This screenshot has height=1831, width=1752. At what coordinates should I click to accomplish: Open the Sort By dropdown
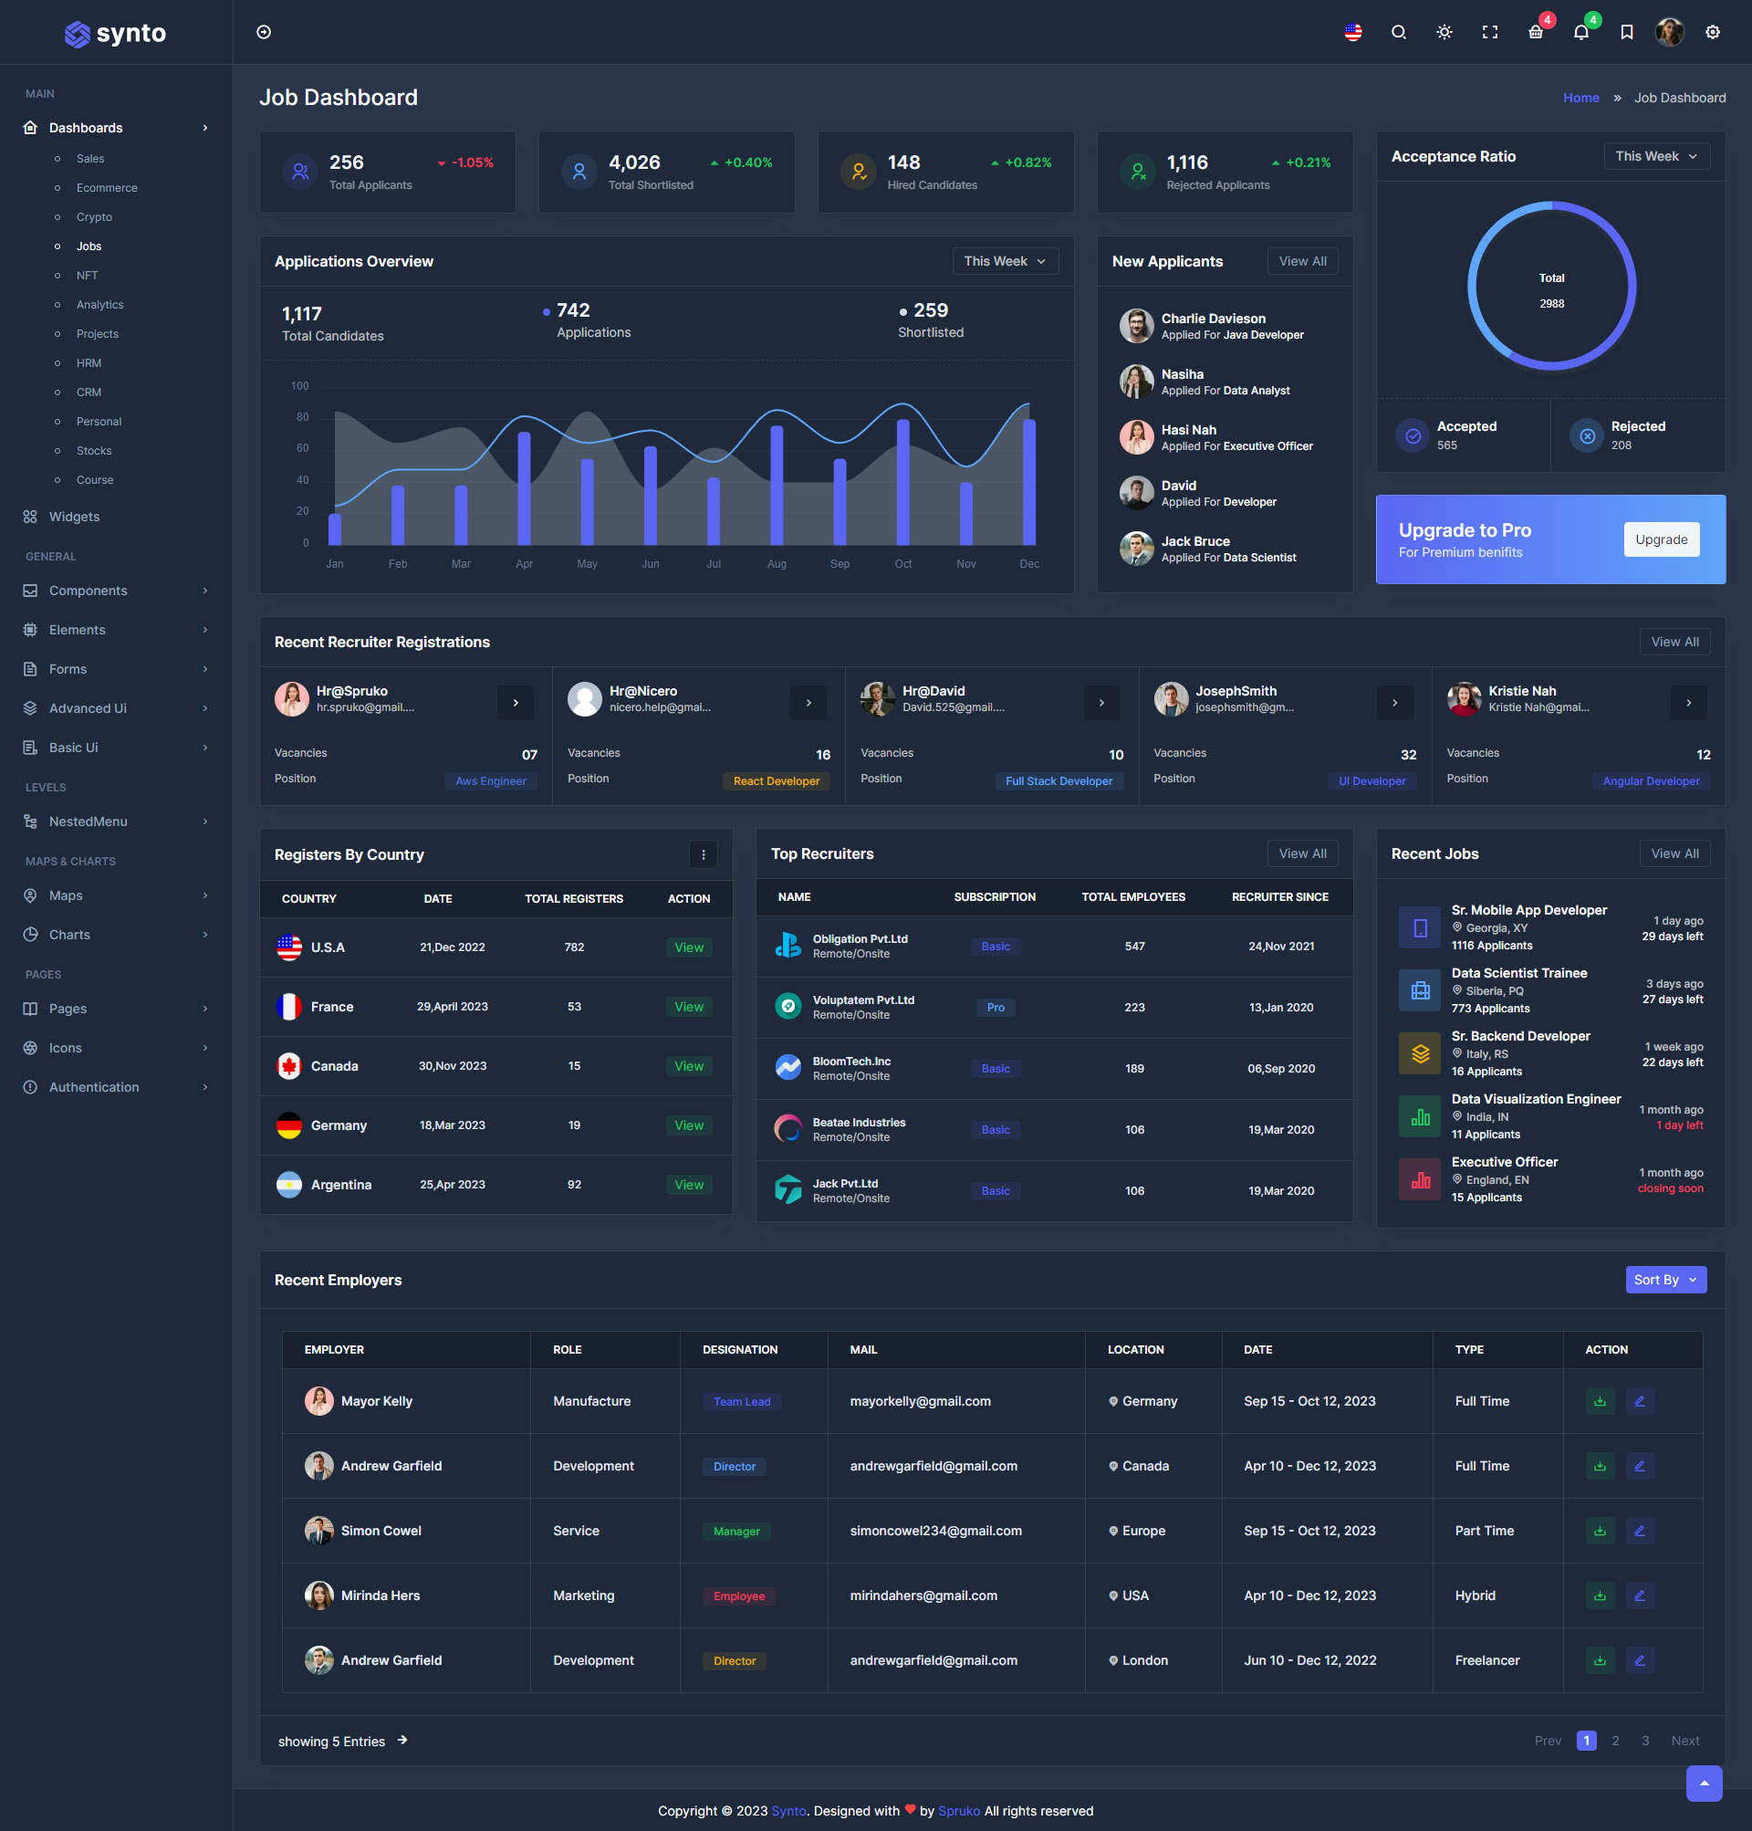click(1665, 1280)
